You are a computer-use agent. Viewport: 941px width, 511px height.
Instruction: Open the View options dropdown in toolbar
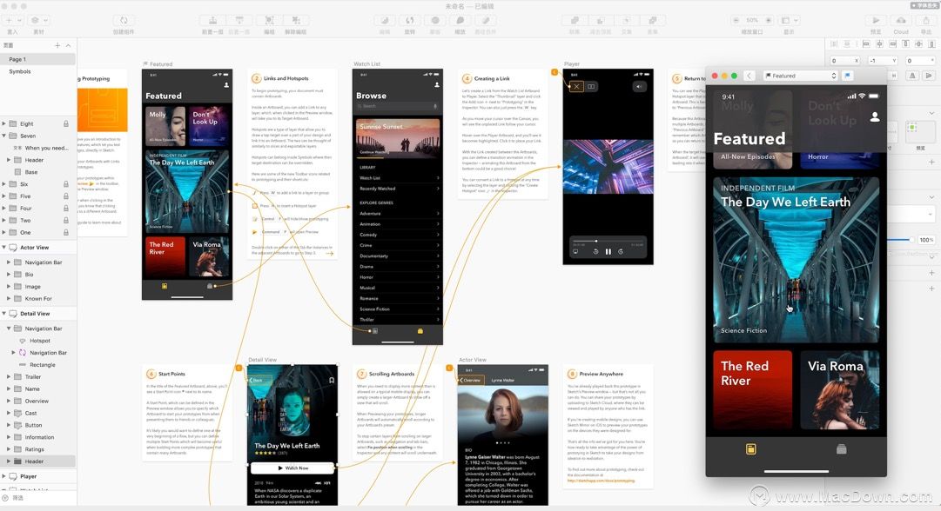coord(790,20)
